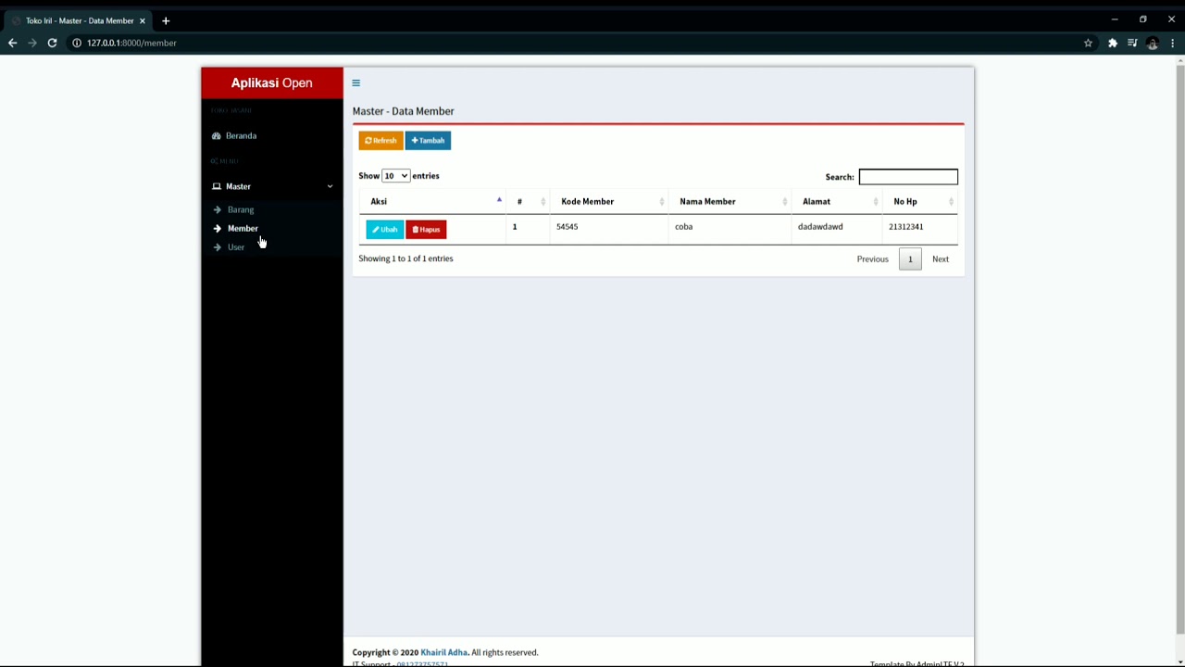Open the Show entries count dropdown

395,176
